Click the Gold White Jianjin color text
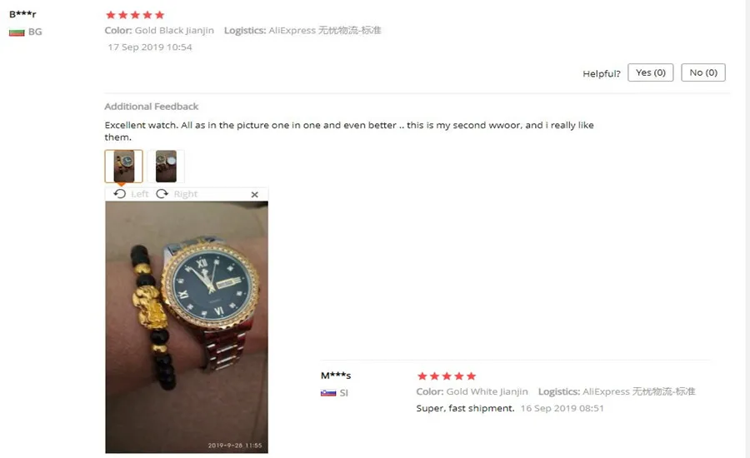750x458 pixels. pos(487,392)
